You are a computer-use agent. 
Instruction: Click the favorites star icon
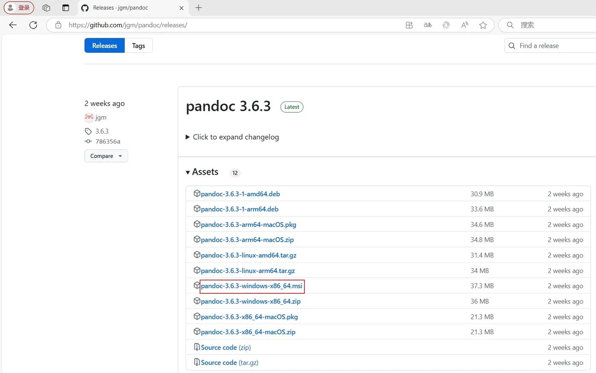pyautogui.click(x=483, y=25)
